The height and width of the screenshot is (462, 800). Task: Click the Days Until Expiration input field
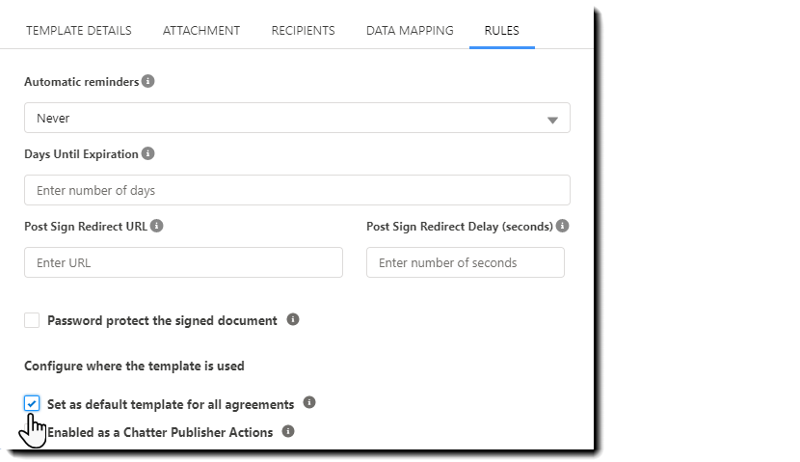coord(297,190)
